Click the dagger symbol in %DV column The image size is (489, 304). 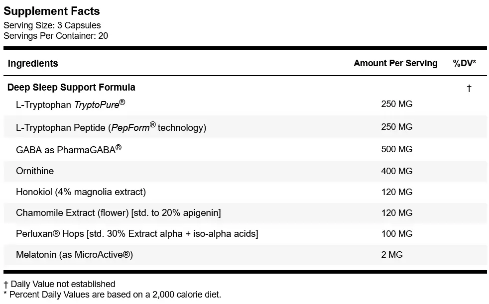click(x=469, y=89)
